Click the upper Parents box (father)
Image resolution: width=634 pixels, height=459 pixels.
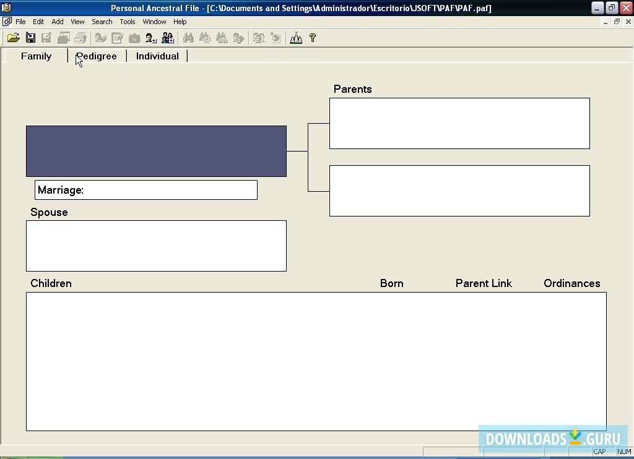click(x=459, y=123)
